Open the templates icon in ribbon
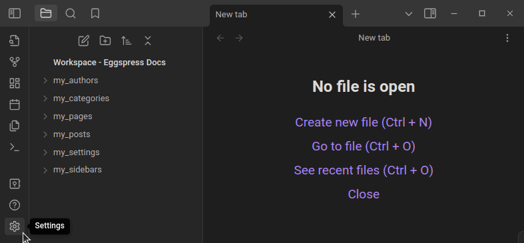 pyautogui.click(x=15, y=126)
